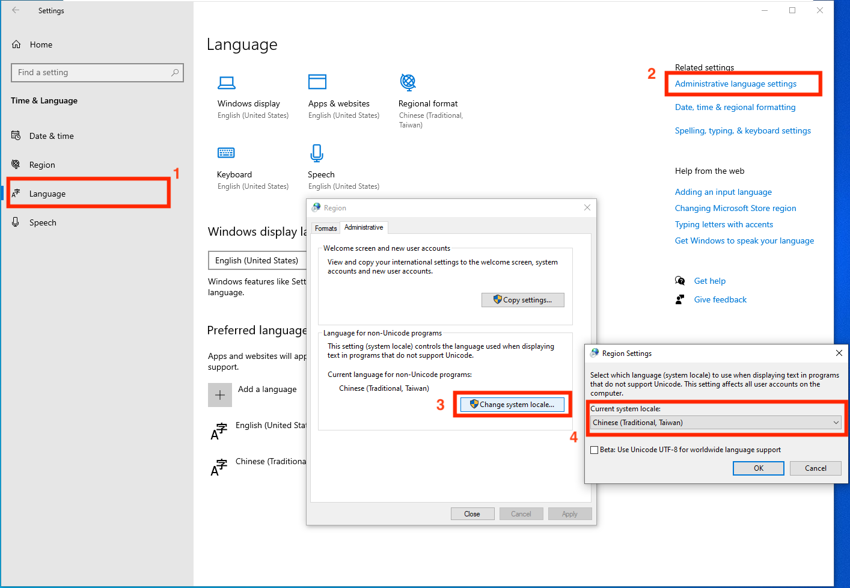Click the Region globe icon in sidebar
Viewport: 850px width, 588px height.
click(16, 164)
